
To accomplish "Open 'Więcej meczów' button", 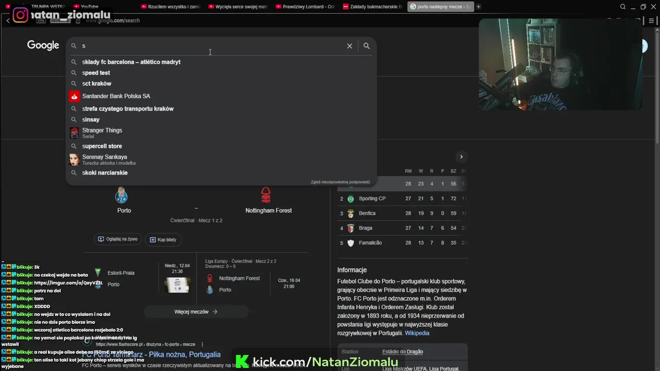I will click(x=196, y=312).
